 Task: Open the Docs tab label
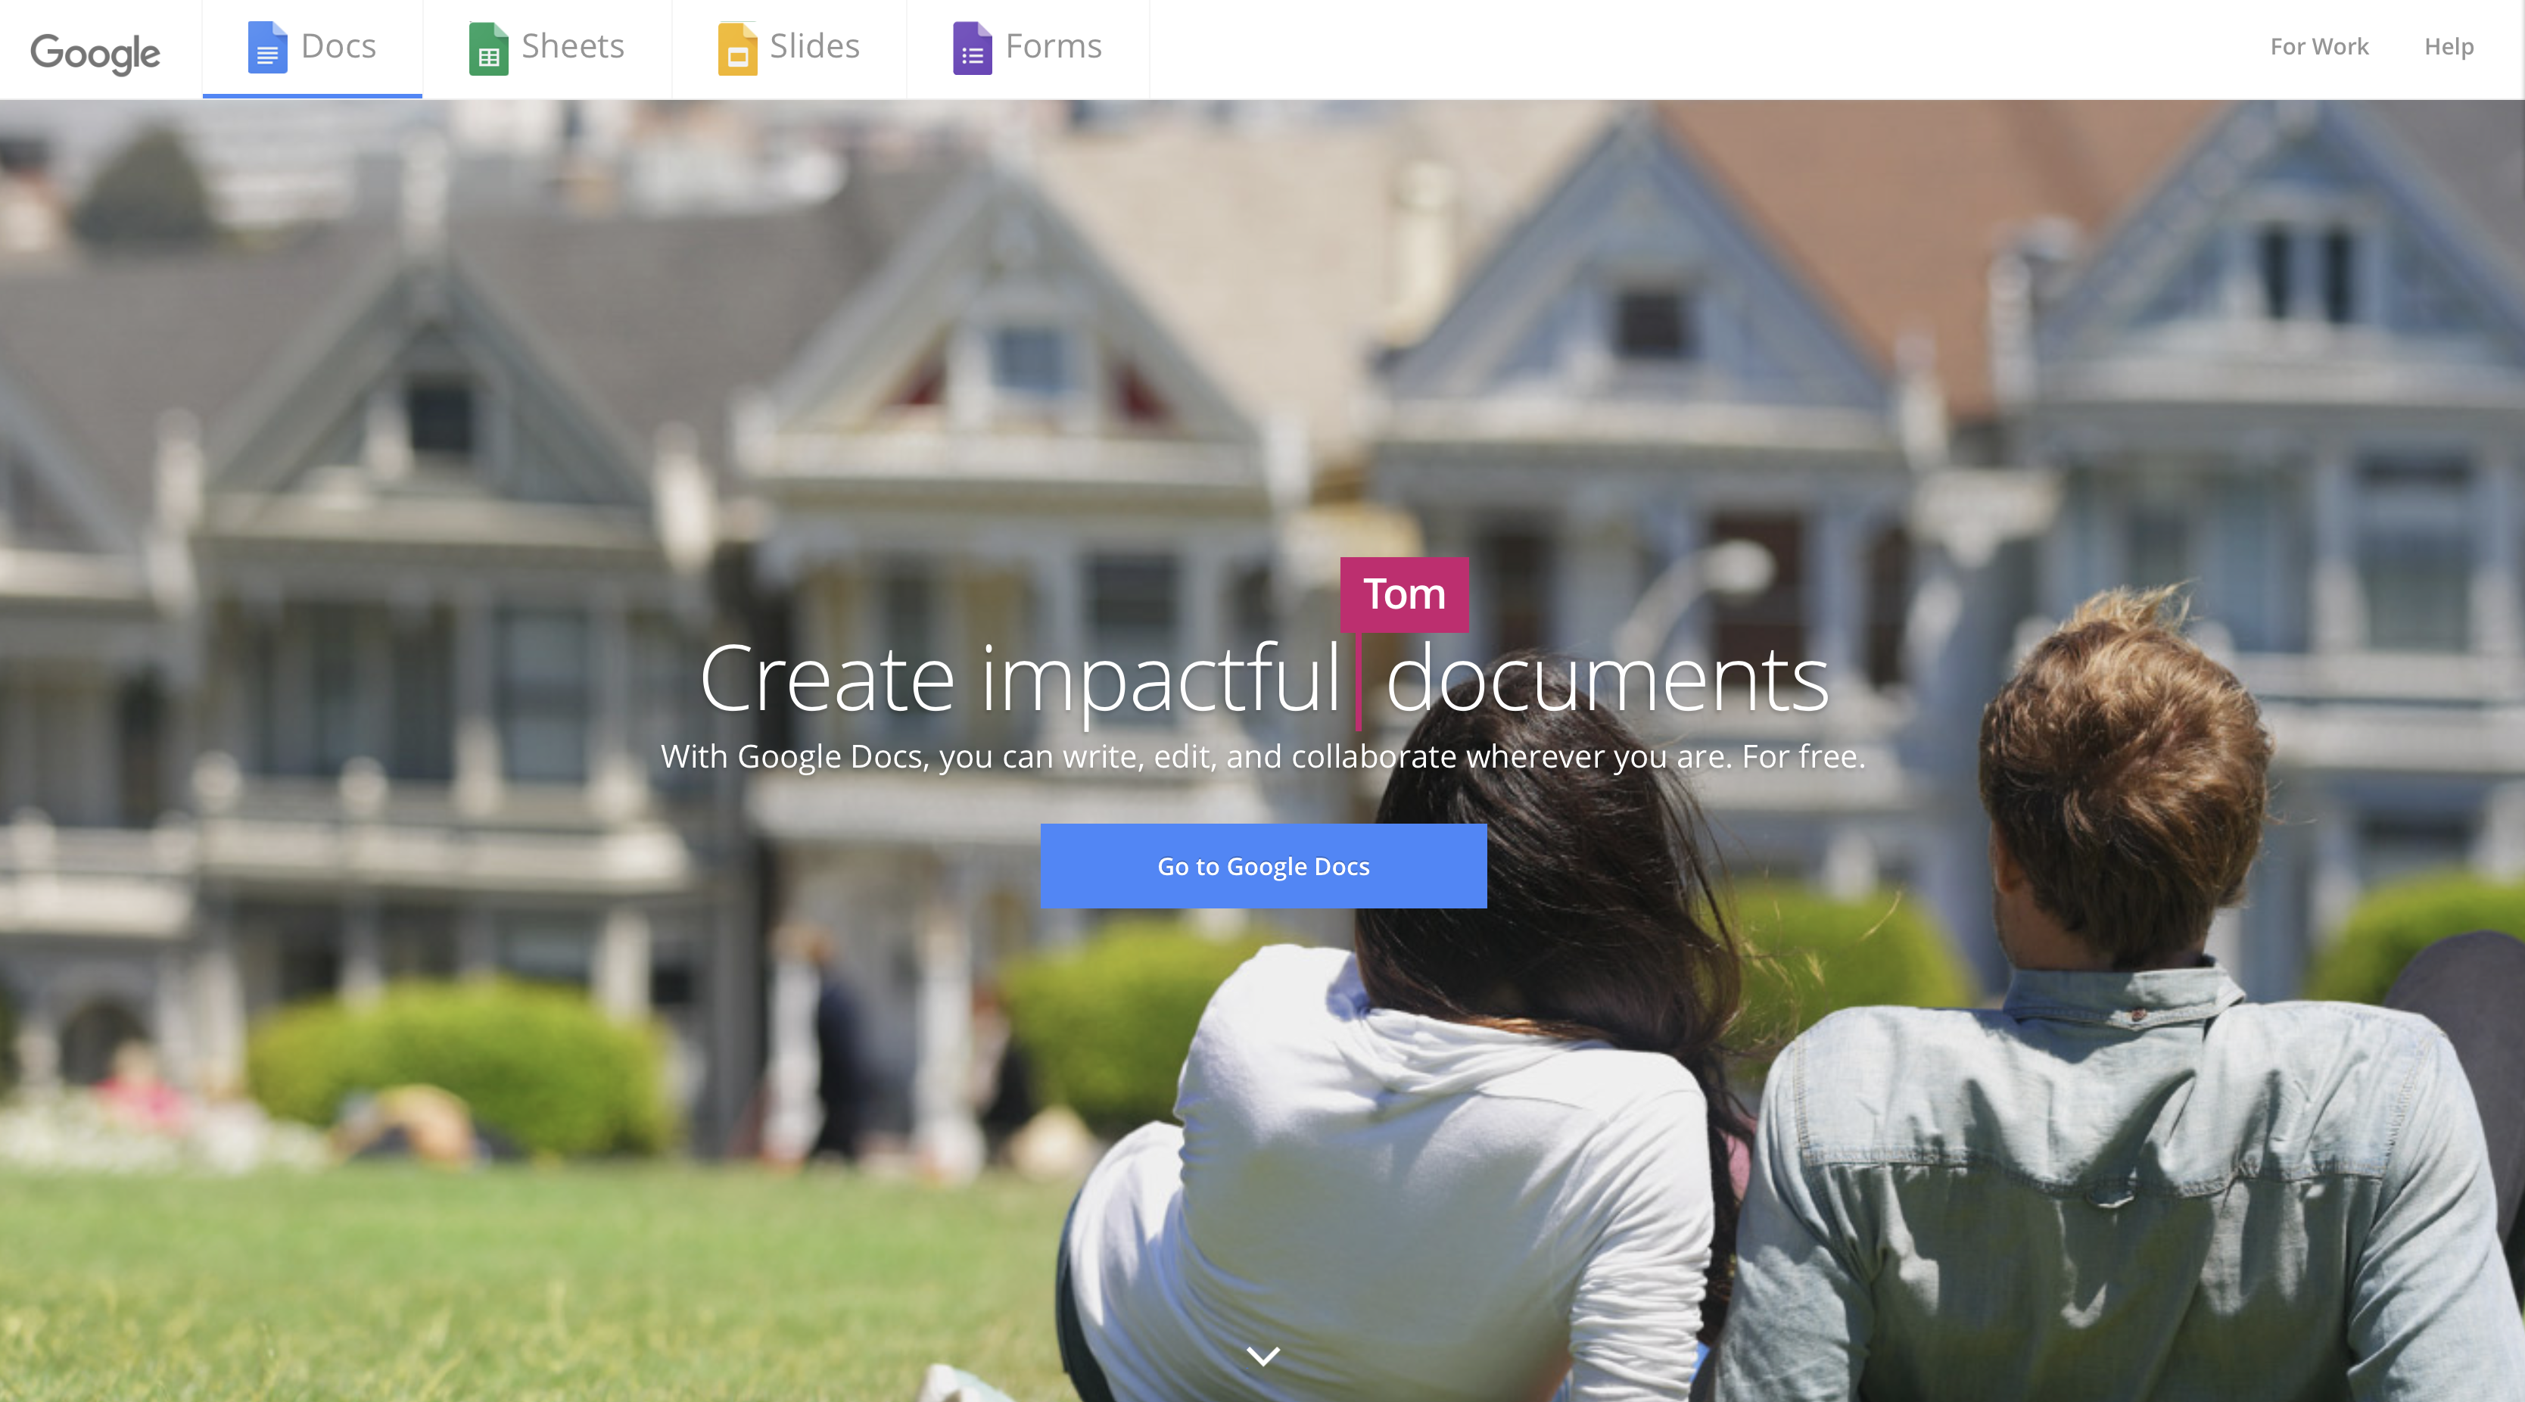(338, 46)
